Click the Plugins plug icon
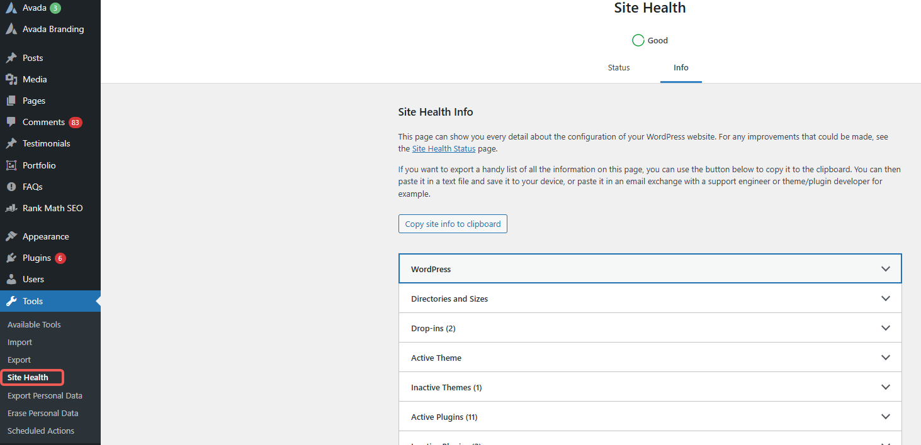Image resolution: width=921 pixels, height=445 pixels. pos(11,258)
